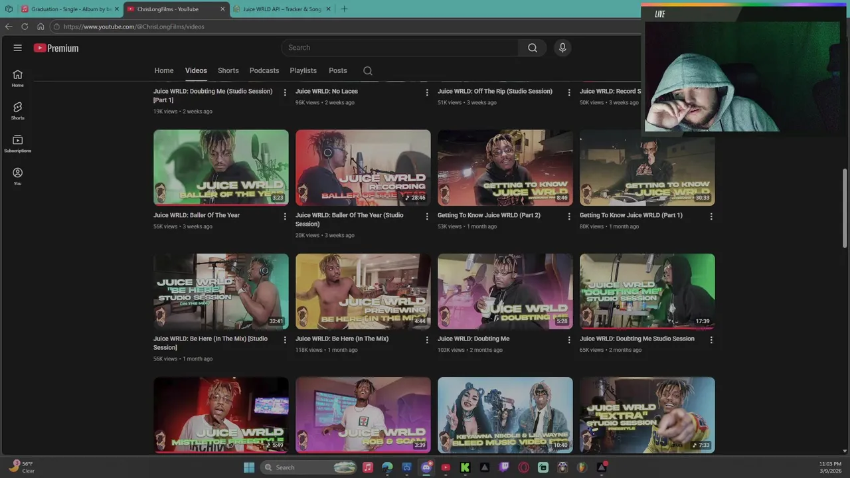
Task: Open the channel Posts tab
Action: 338,70
